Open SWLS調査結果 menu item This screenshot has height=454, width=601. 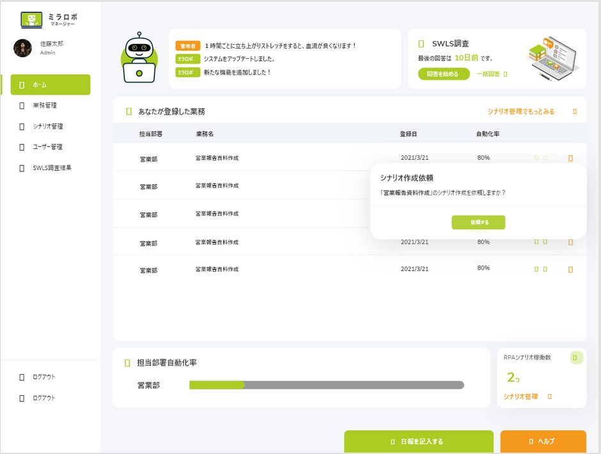52,168
